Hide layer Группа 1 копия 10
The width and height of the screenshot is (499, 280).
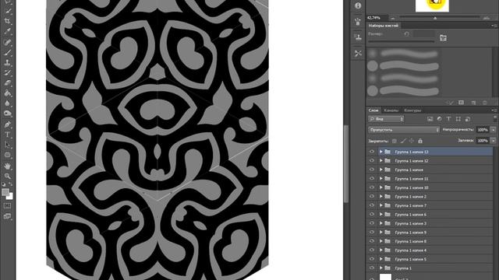372,187
